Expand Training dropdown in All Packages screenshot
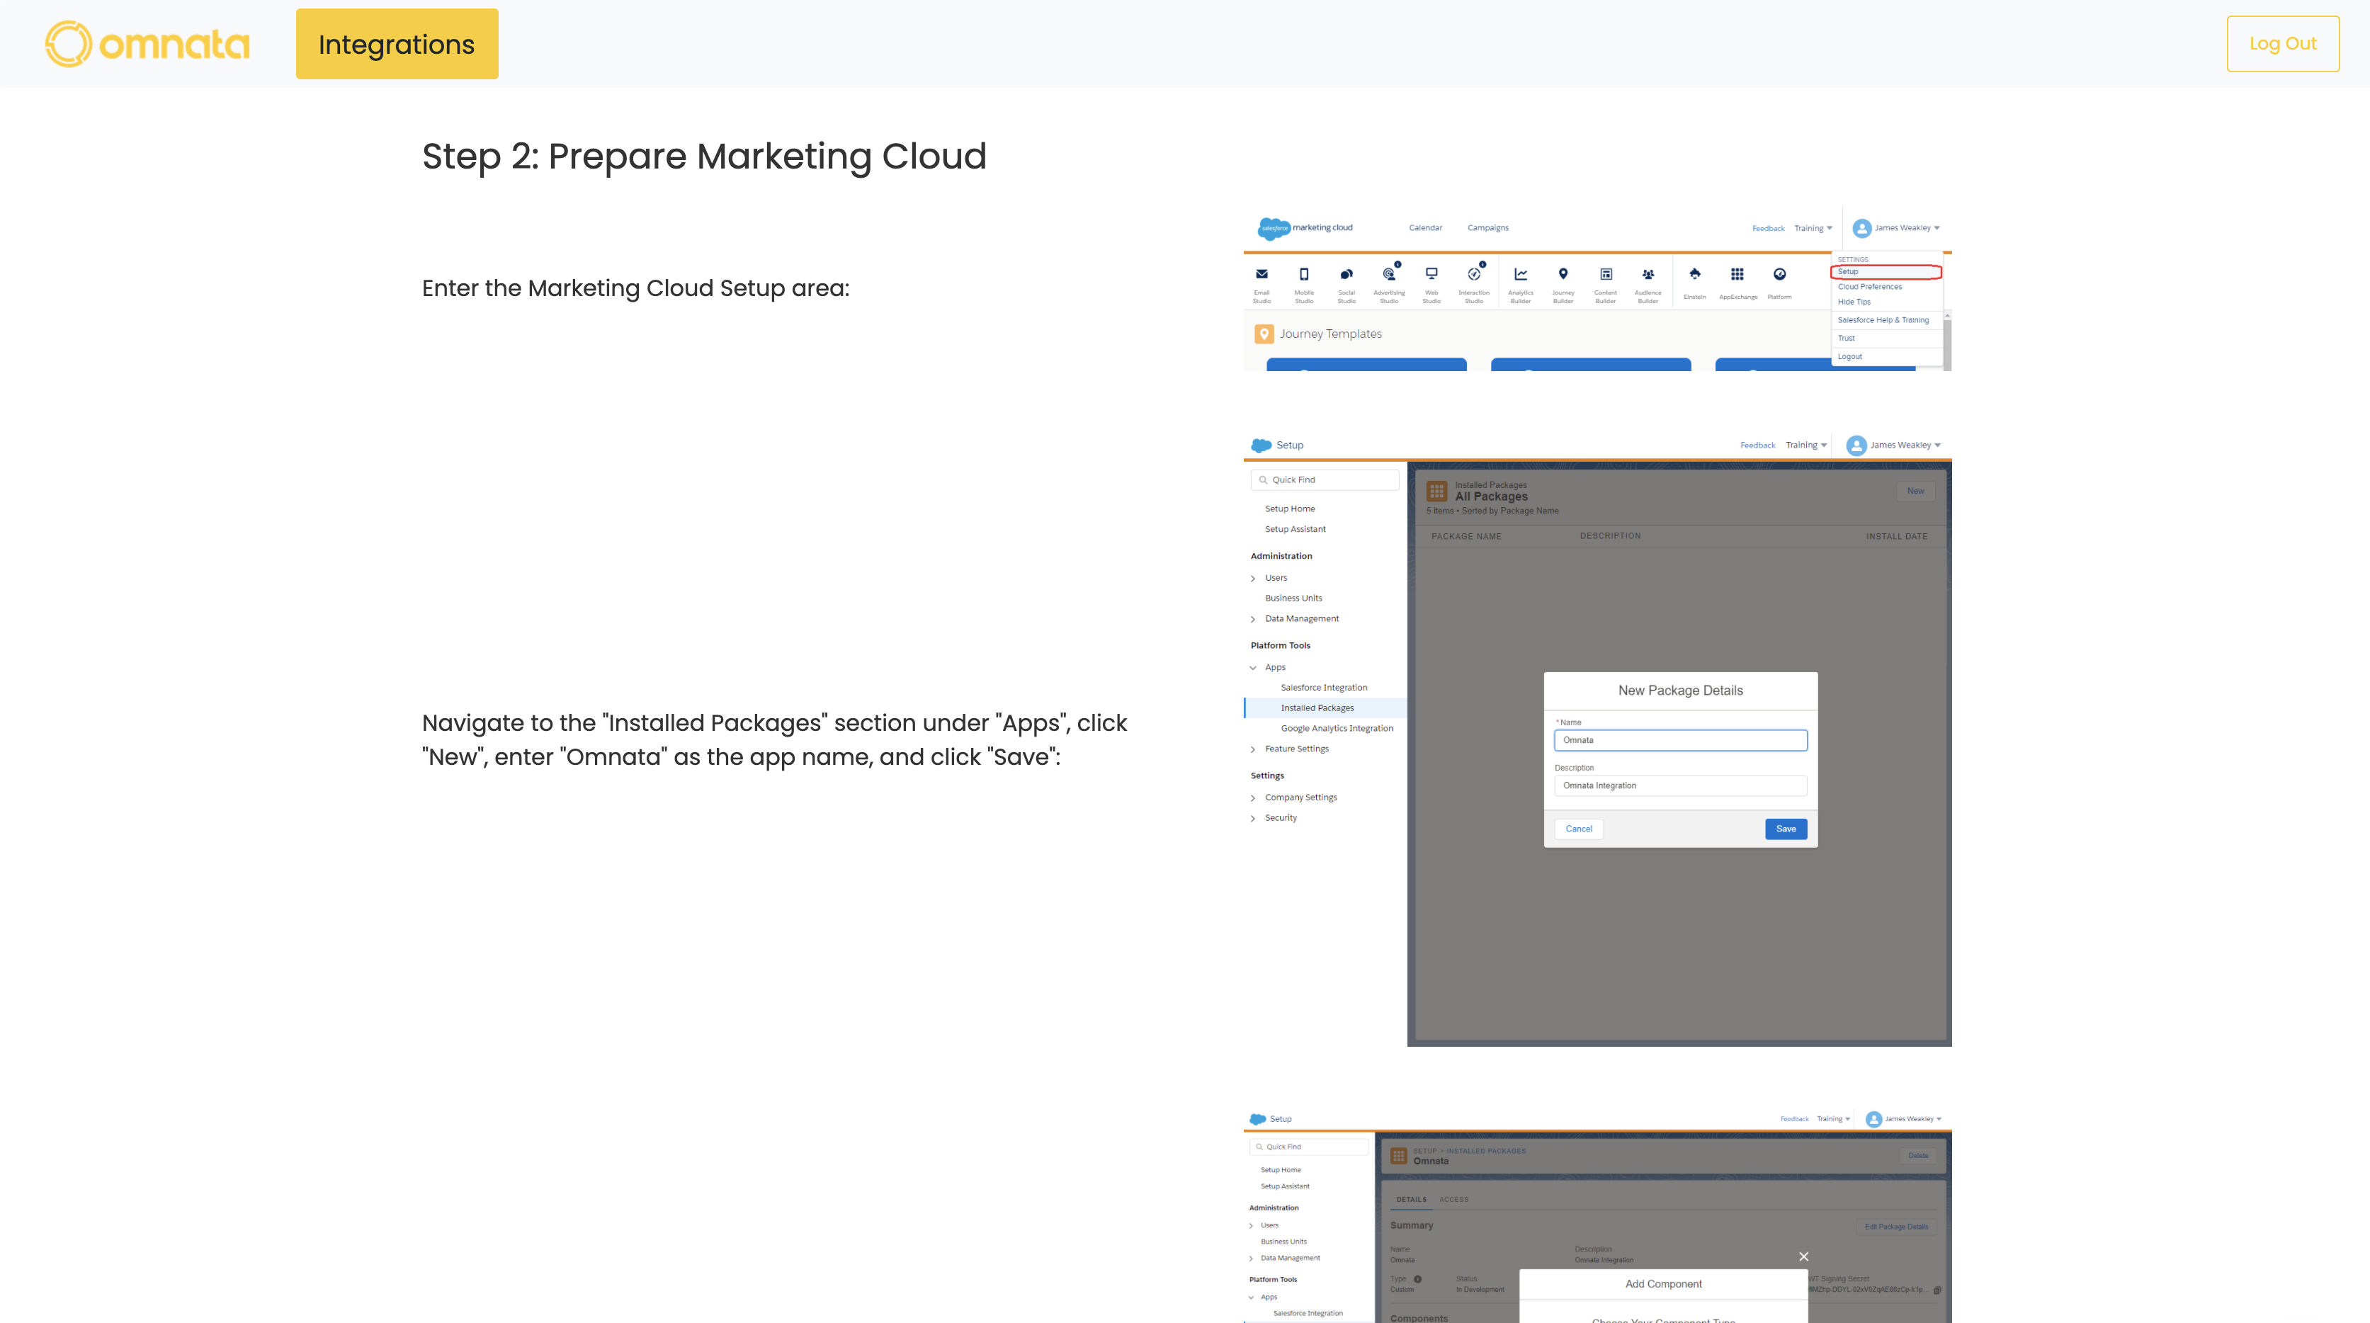Screen dimensions: 2370x1323 click(x=1806, y=445)
